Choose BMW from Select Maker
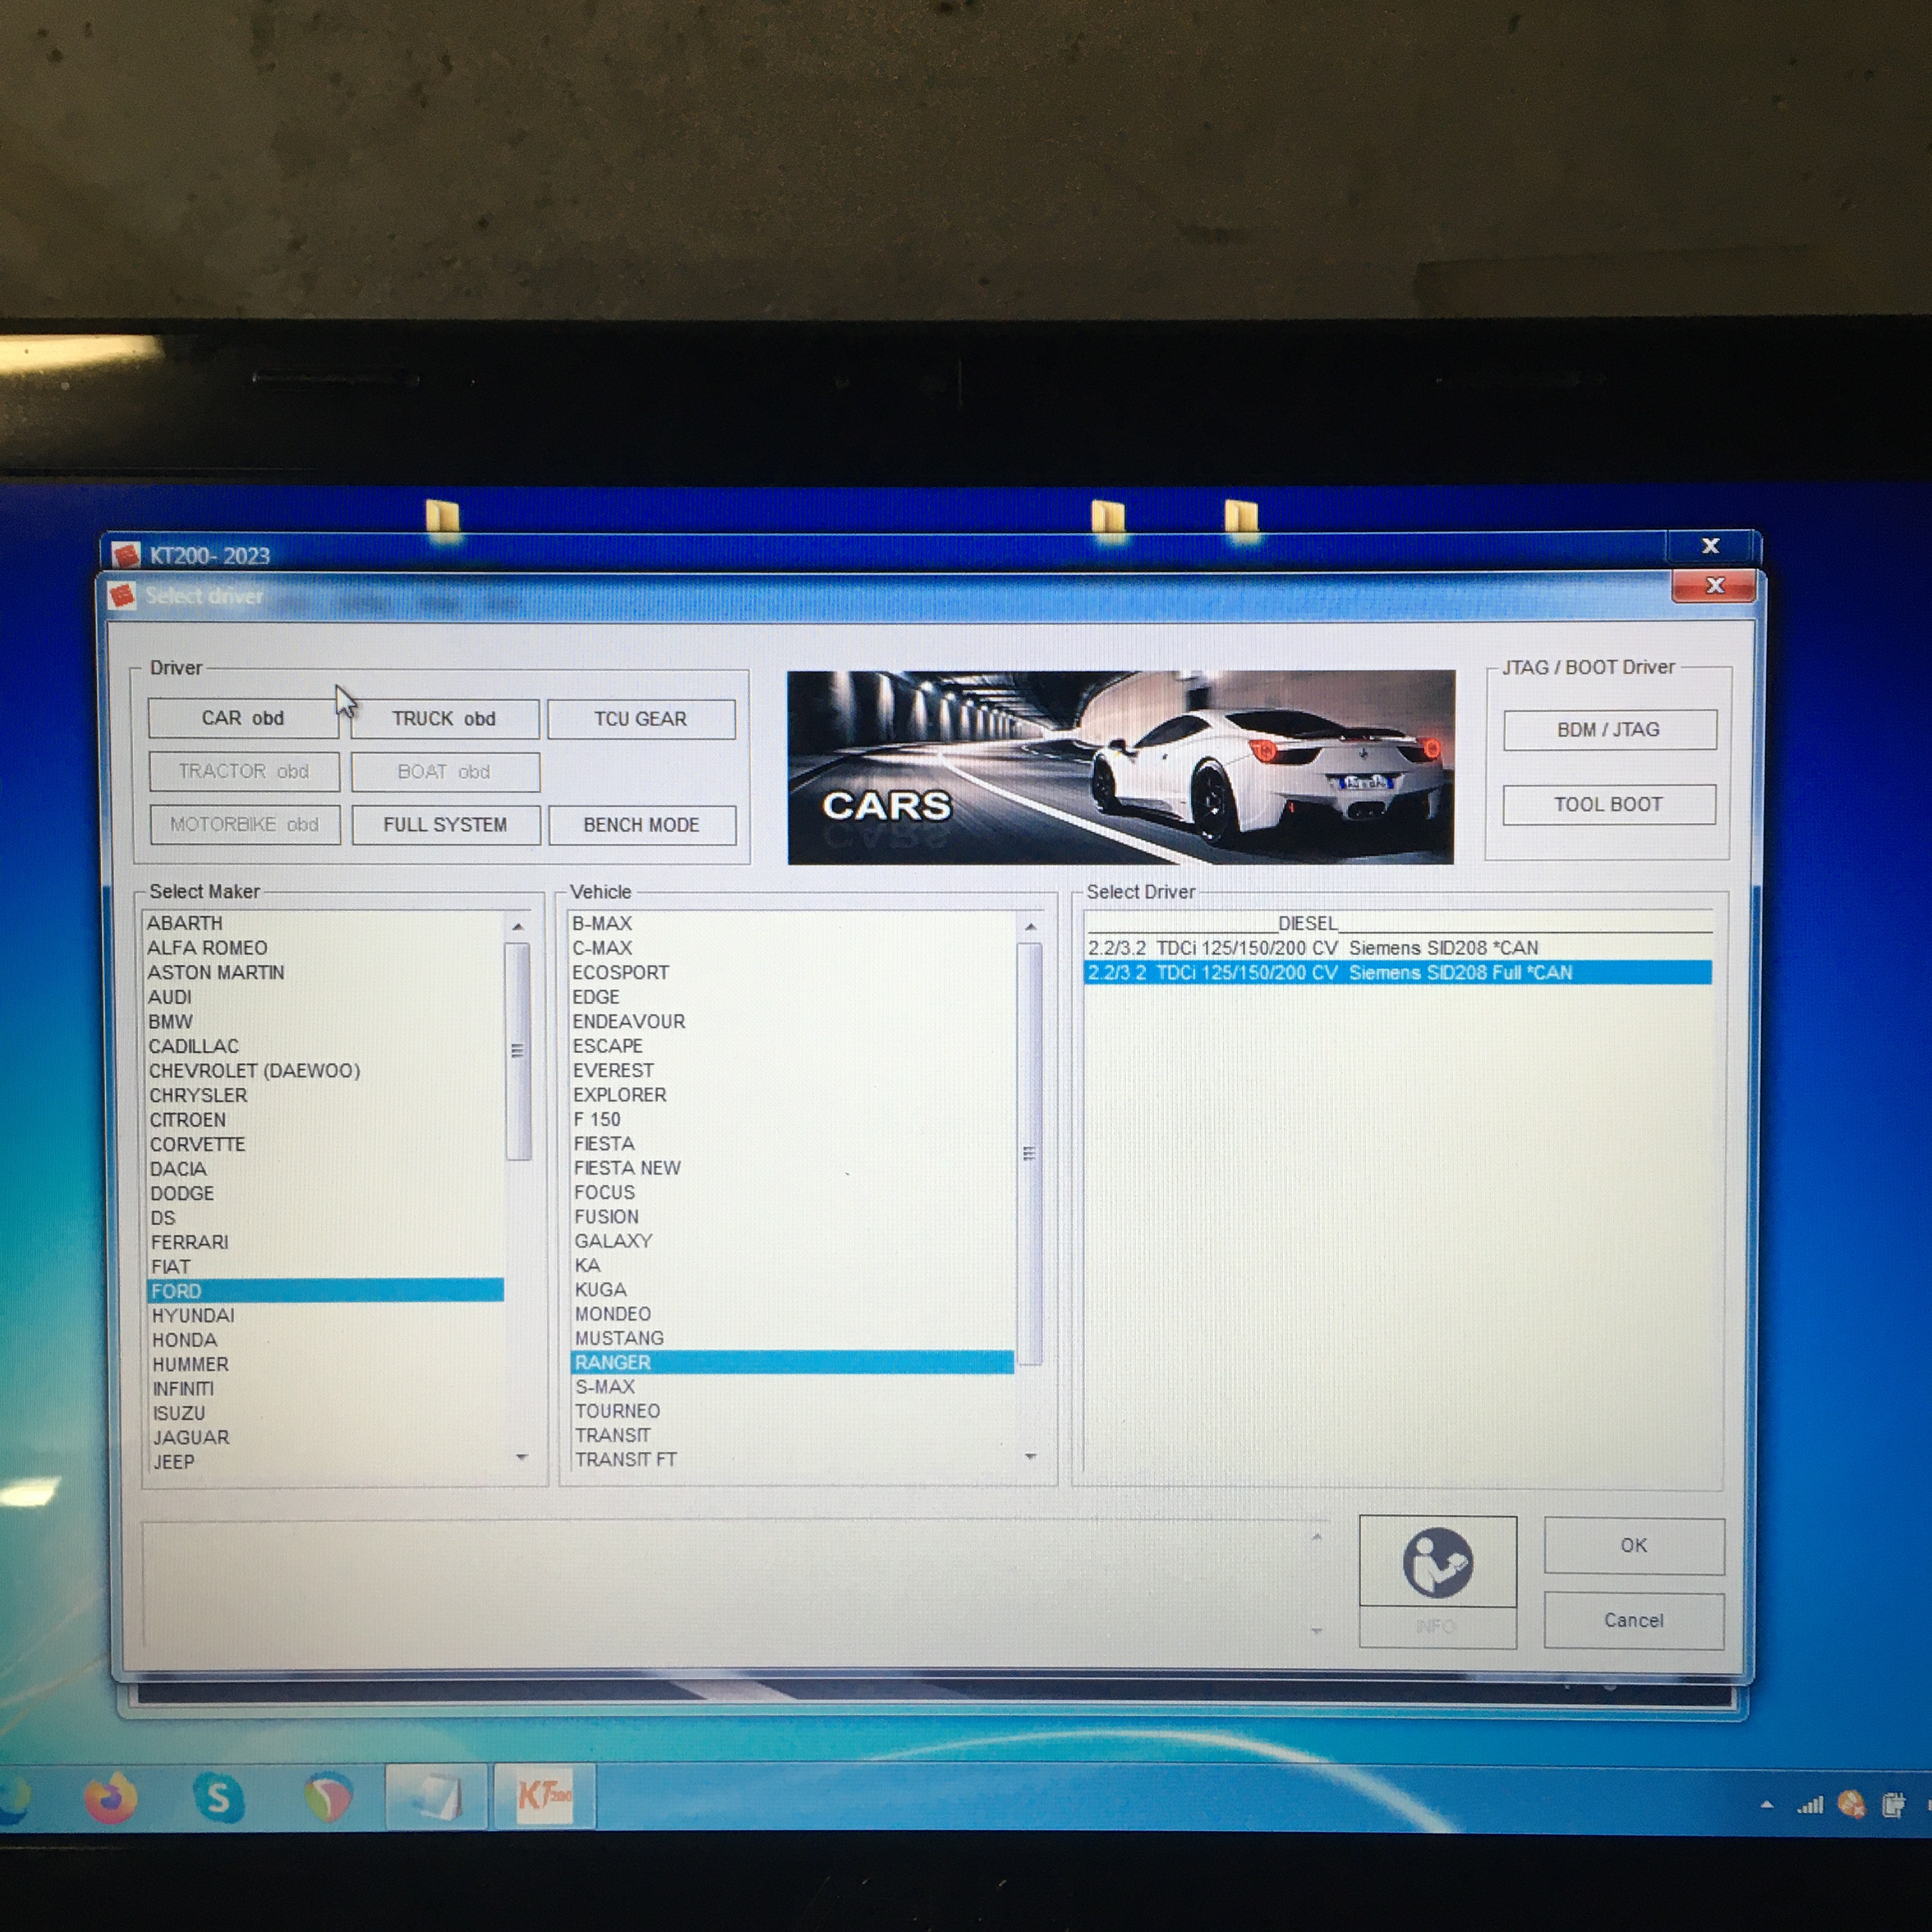1932x1932 pixels. point(170,1022)
